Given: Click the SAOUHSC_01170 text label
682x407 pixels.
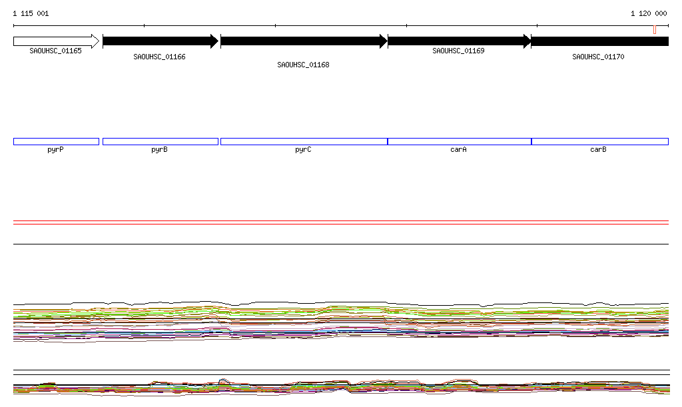Looking at the screenshot, I should point(598,57).
